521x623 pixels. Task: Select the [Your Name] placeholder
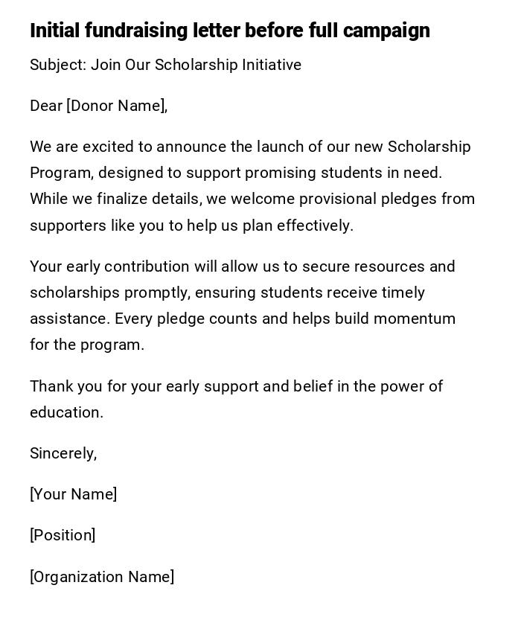(73, 494)
